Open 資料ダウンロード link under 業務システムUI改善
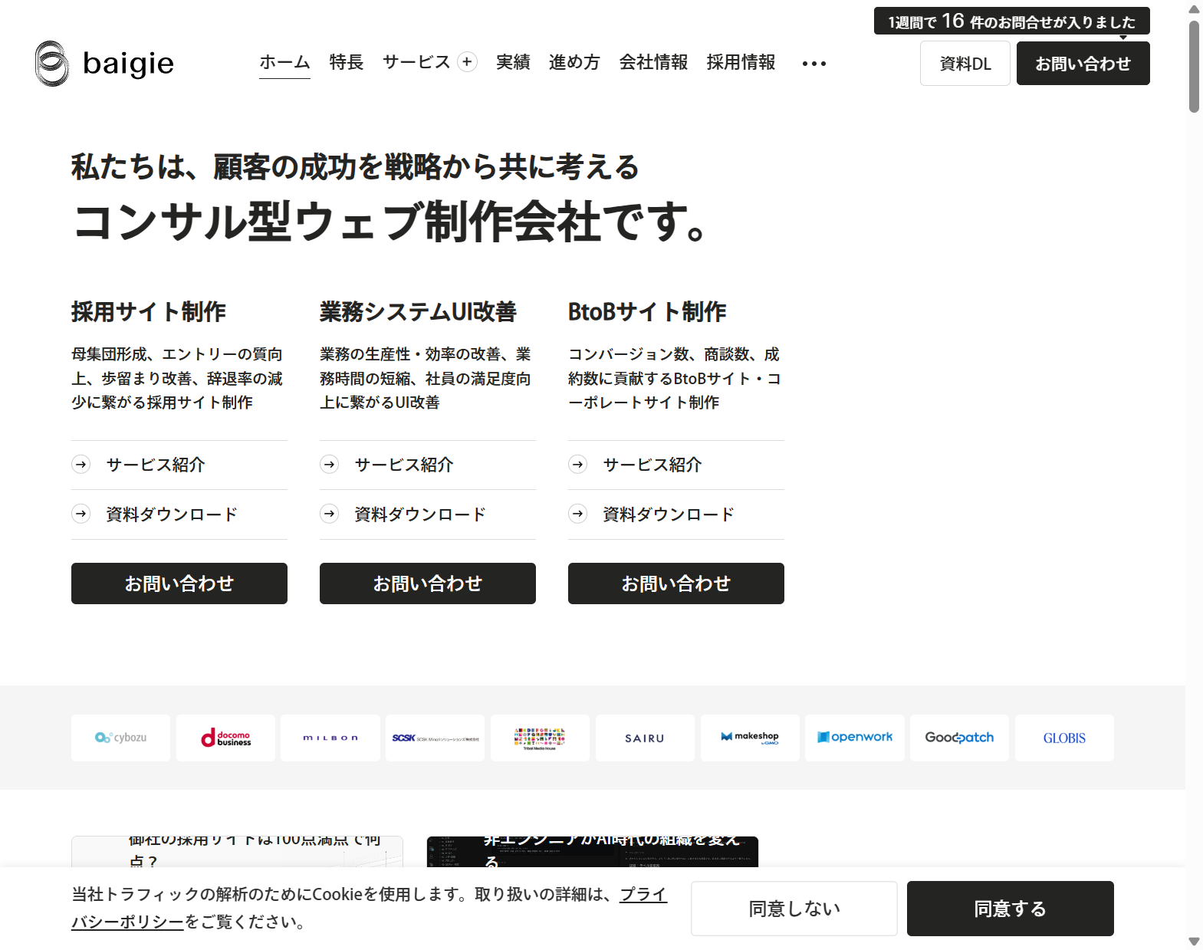The width and height of the screenshot is (1203, 950). point(420,514)
